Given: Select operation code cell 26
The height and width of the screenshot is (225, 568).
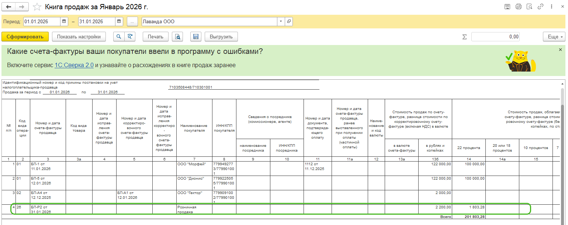Looking at the screenshot, I should coord(23,209).
